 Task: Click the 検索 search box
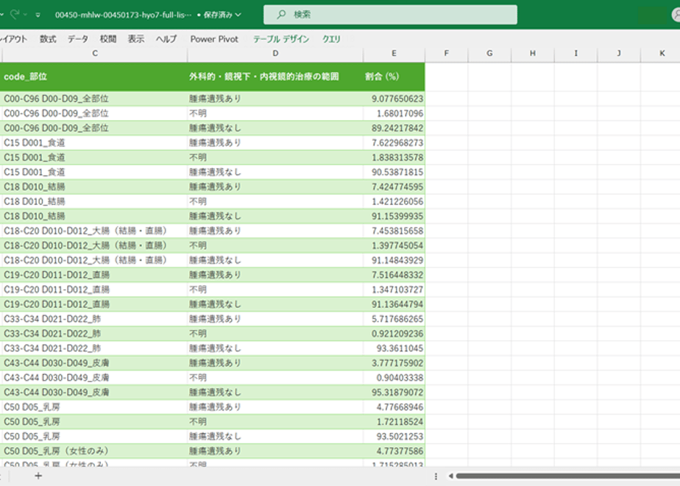coord(390,14)
